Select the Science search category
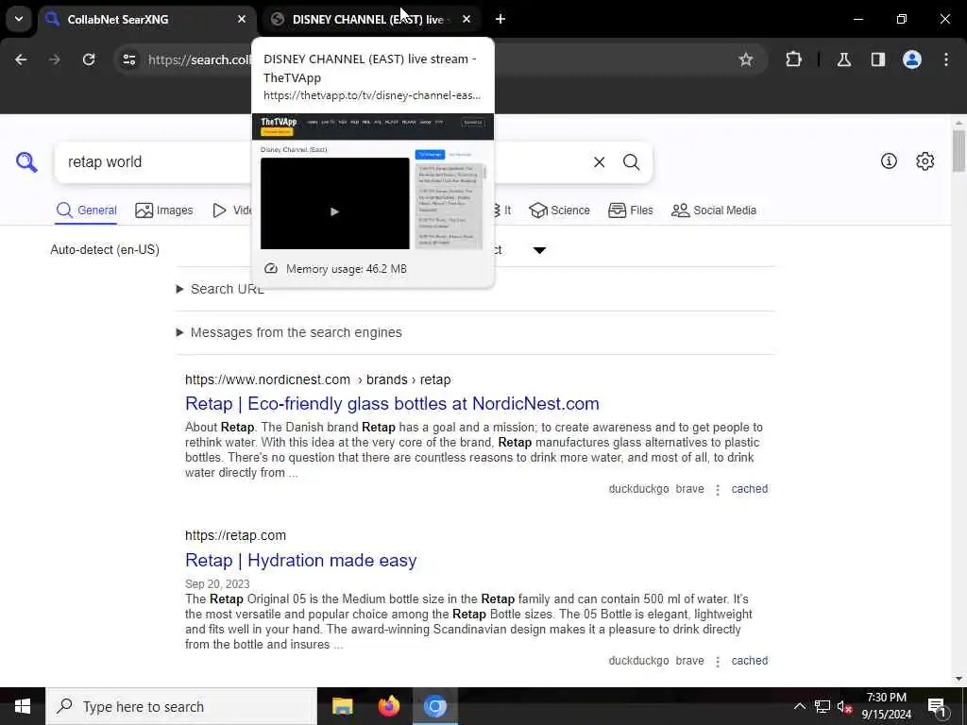The height and width of the screenshot is (725, 967). pyautogui.click(x=559, y=211)
